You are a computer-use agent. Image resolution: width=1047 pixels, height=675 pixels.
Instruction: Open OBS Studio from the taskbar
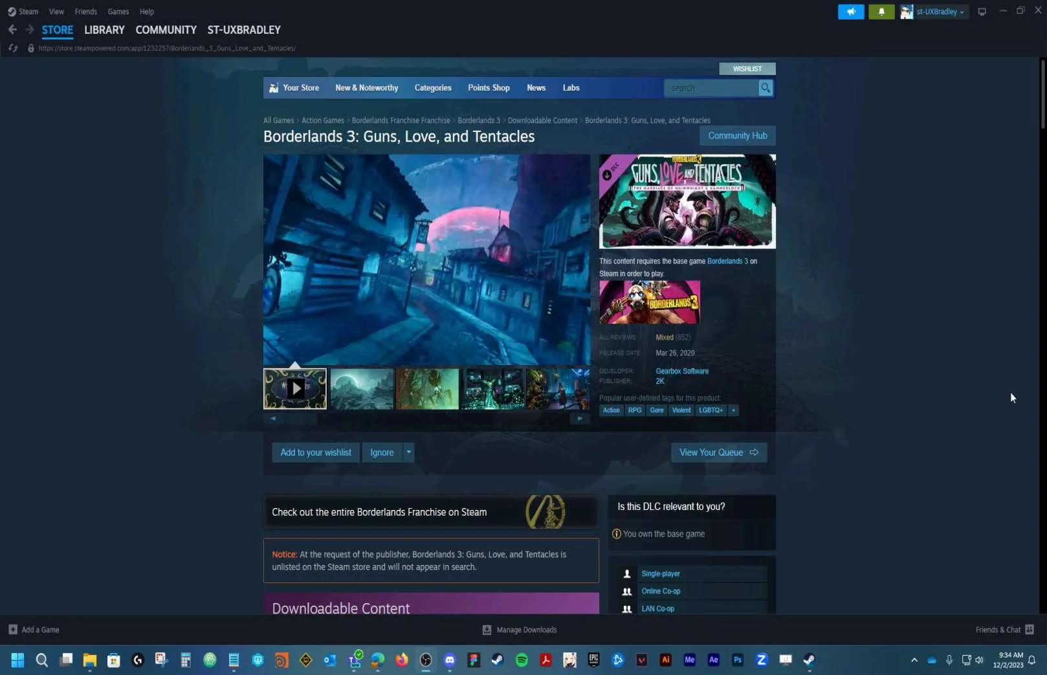coord(426,660)
